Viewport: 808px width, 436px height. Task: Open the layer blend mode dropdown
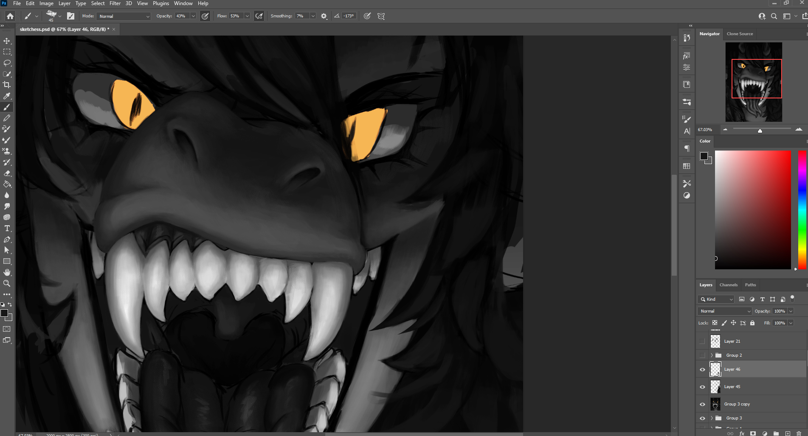[725, 311]
